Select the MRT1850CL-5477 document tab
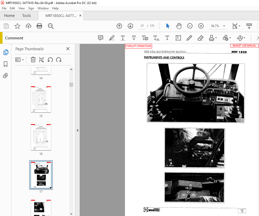Viewport: 259px width, 216px height. [x=61, y=16]
